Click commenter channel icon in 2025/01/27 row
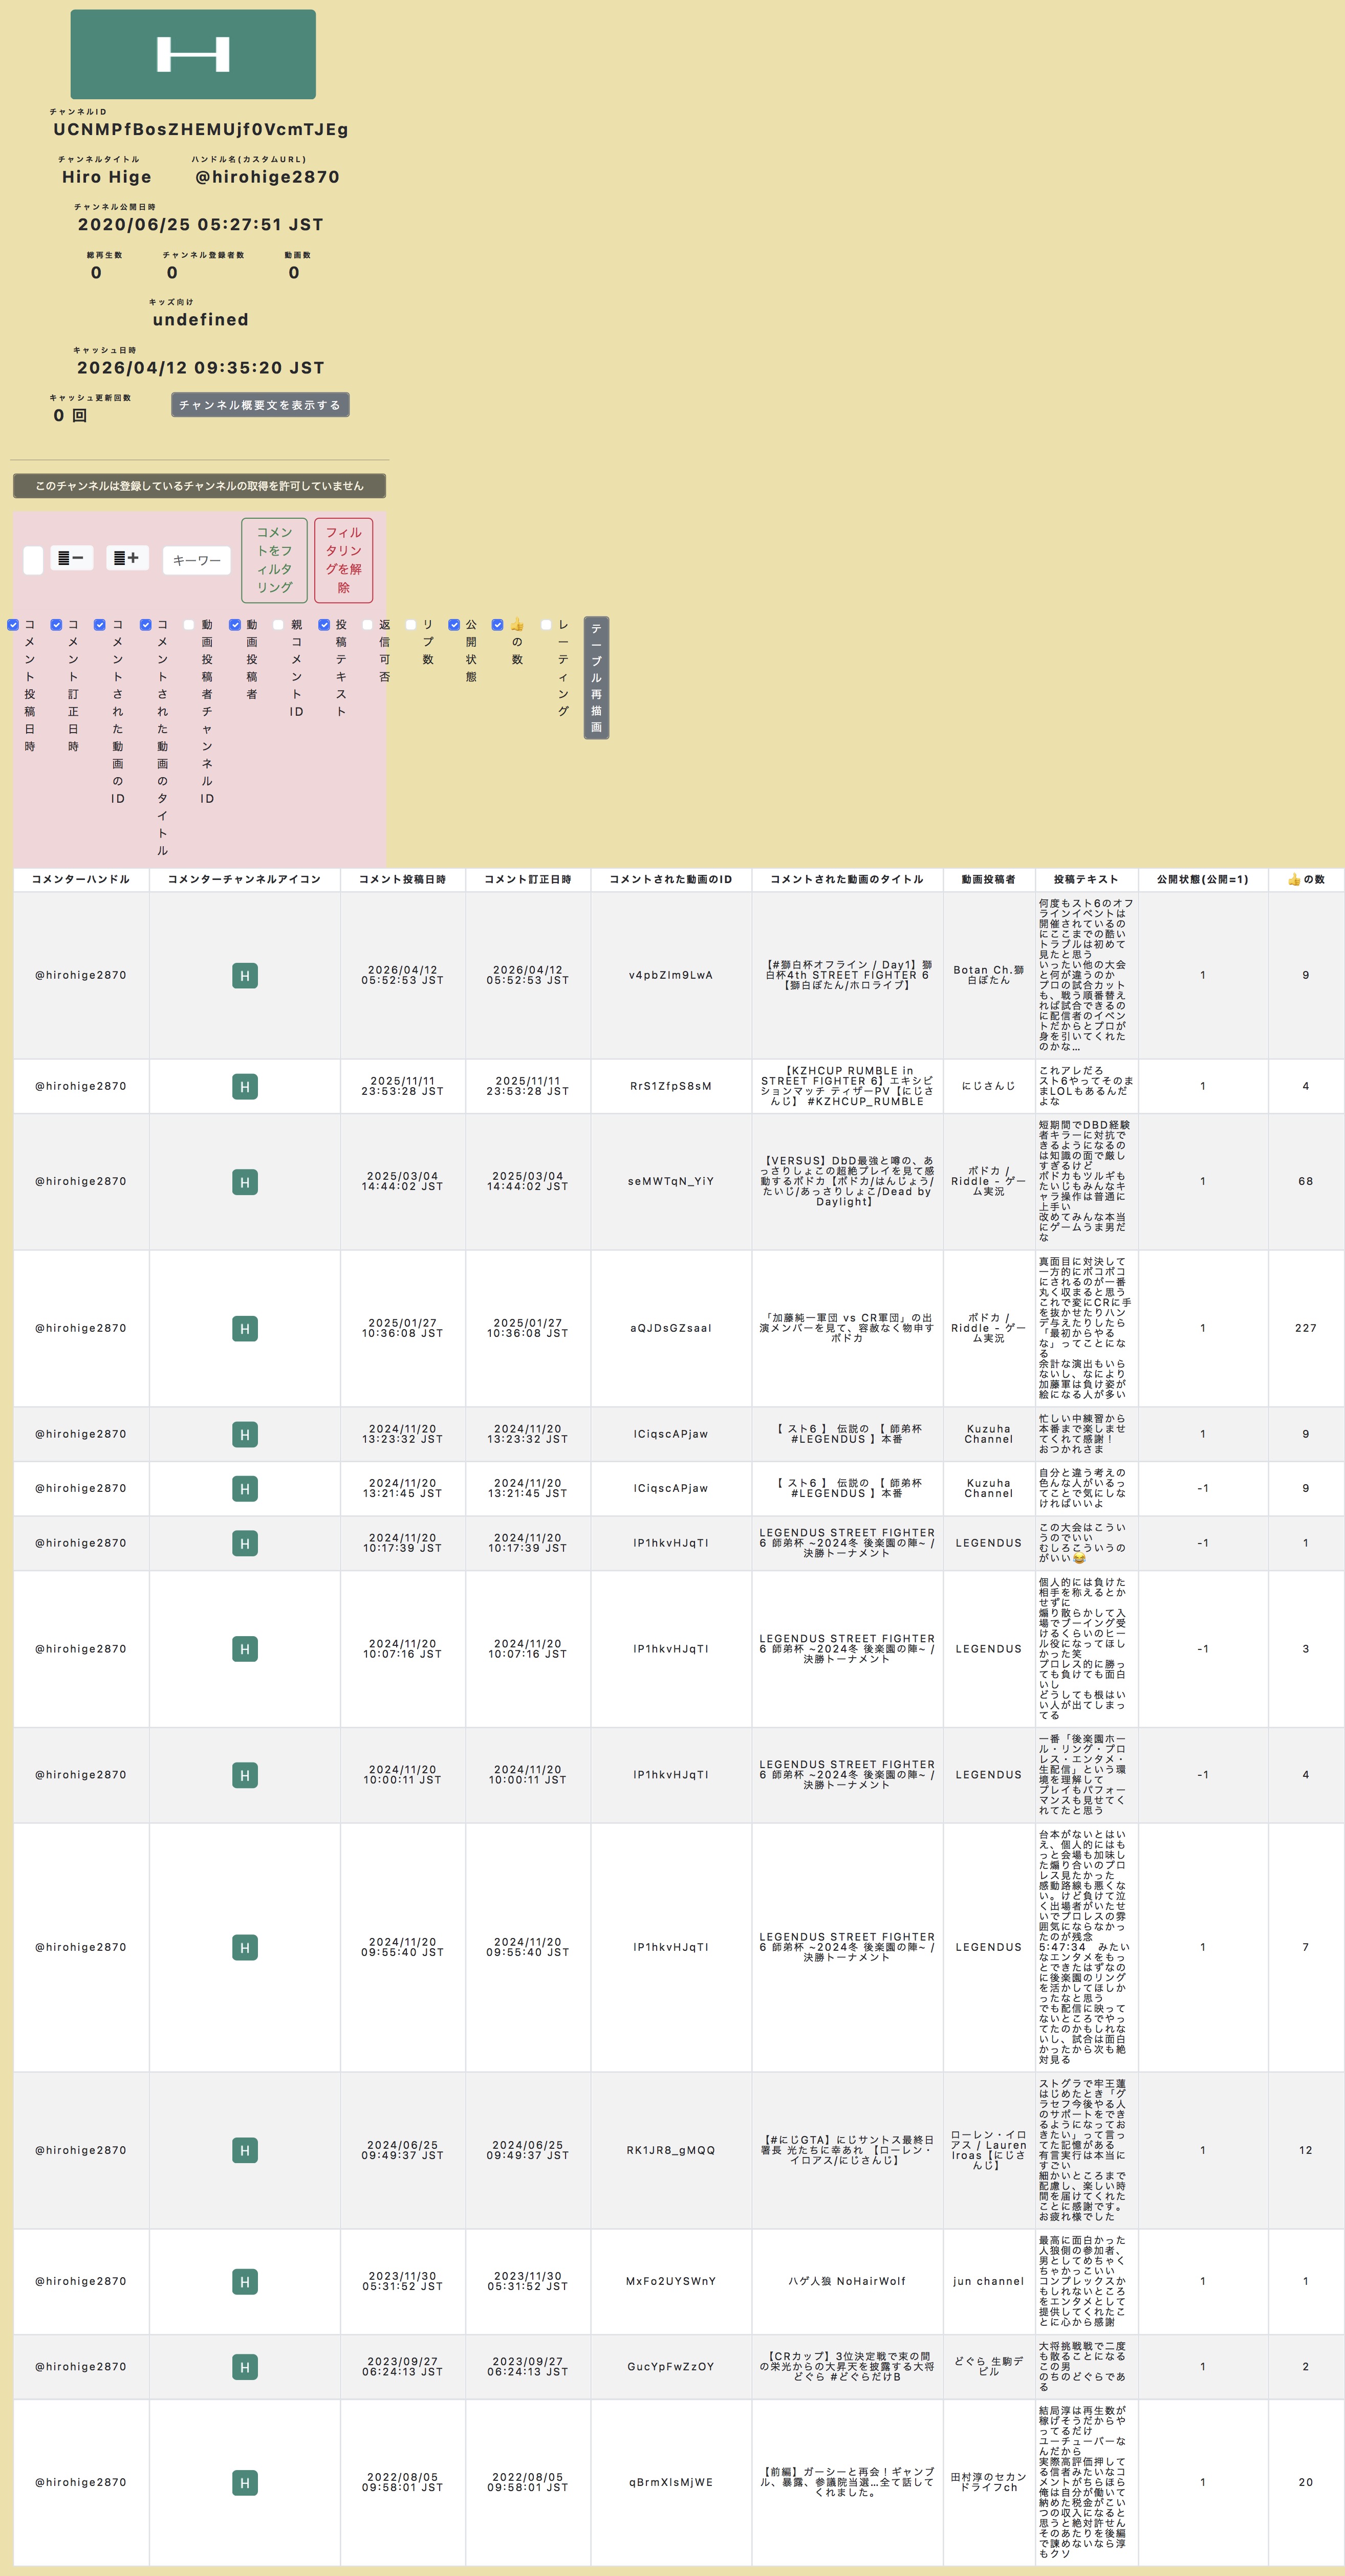This screenshot has width=1345, height=2576. click(x=245, y=1329)
